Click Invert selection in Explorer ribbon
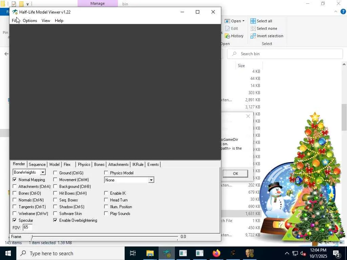Screen dimensions: 347x260 click(267, 36)
